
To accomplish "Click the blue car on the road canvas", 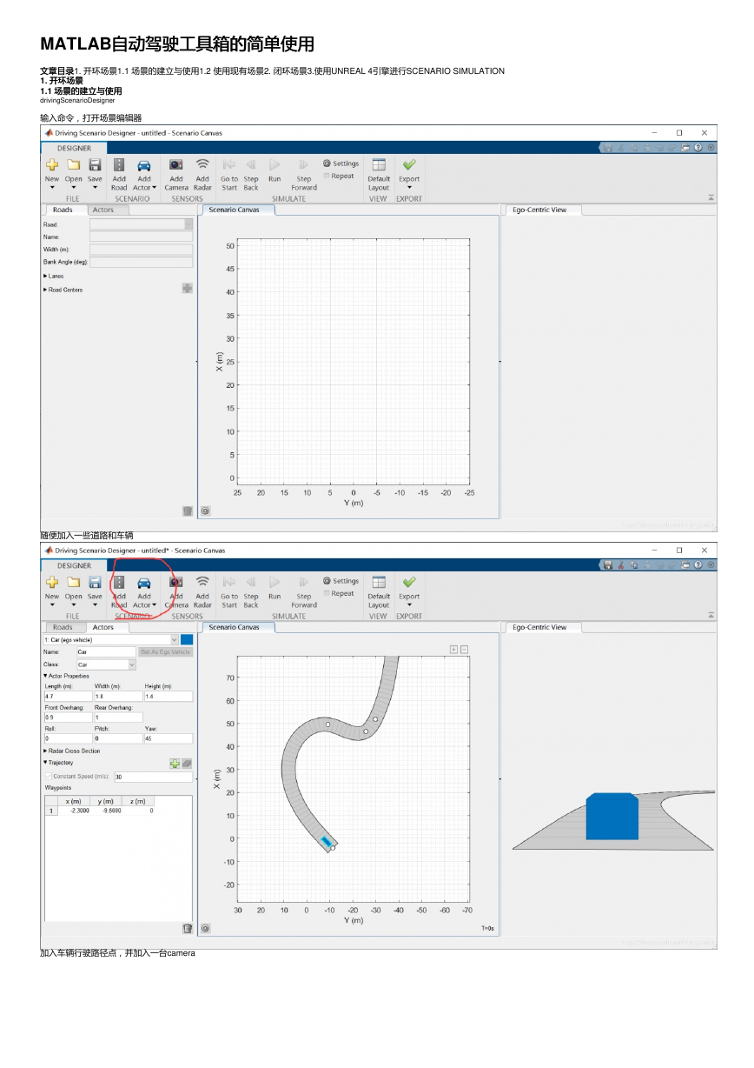I will click(x=327, y=841).
